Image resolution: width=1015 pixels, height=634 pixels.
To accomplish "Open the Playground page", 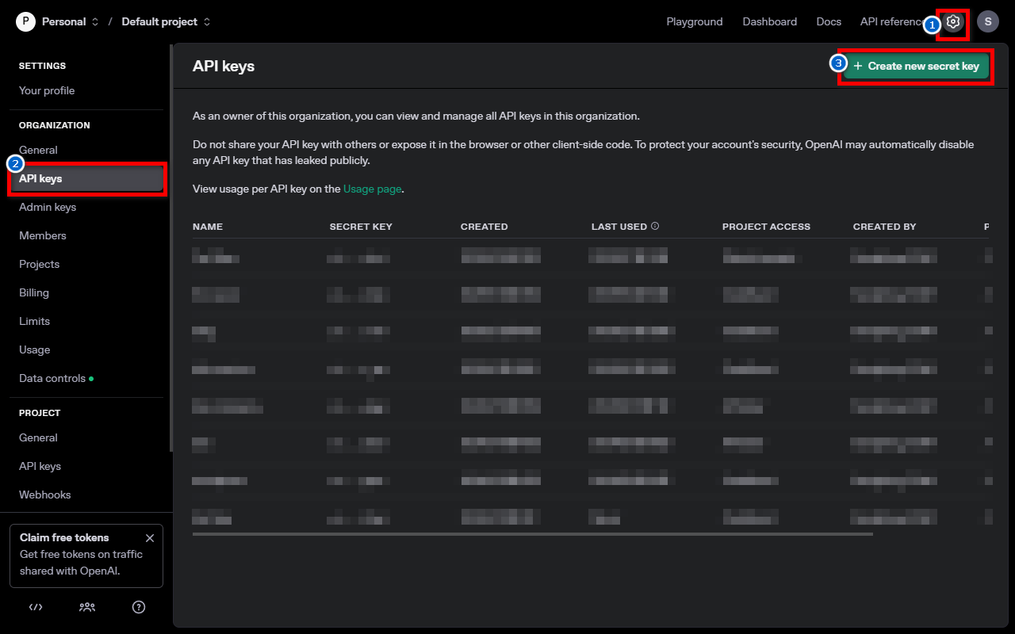I will 695,22.
